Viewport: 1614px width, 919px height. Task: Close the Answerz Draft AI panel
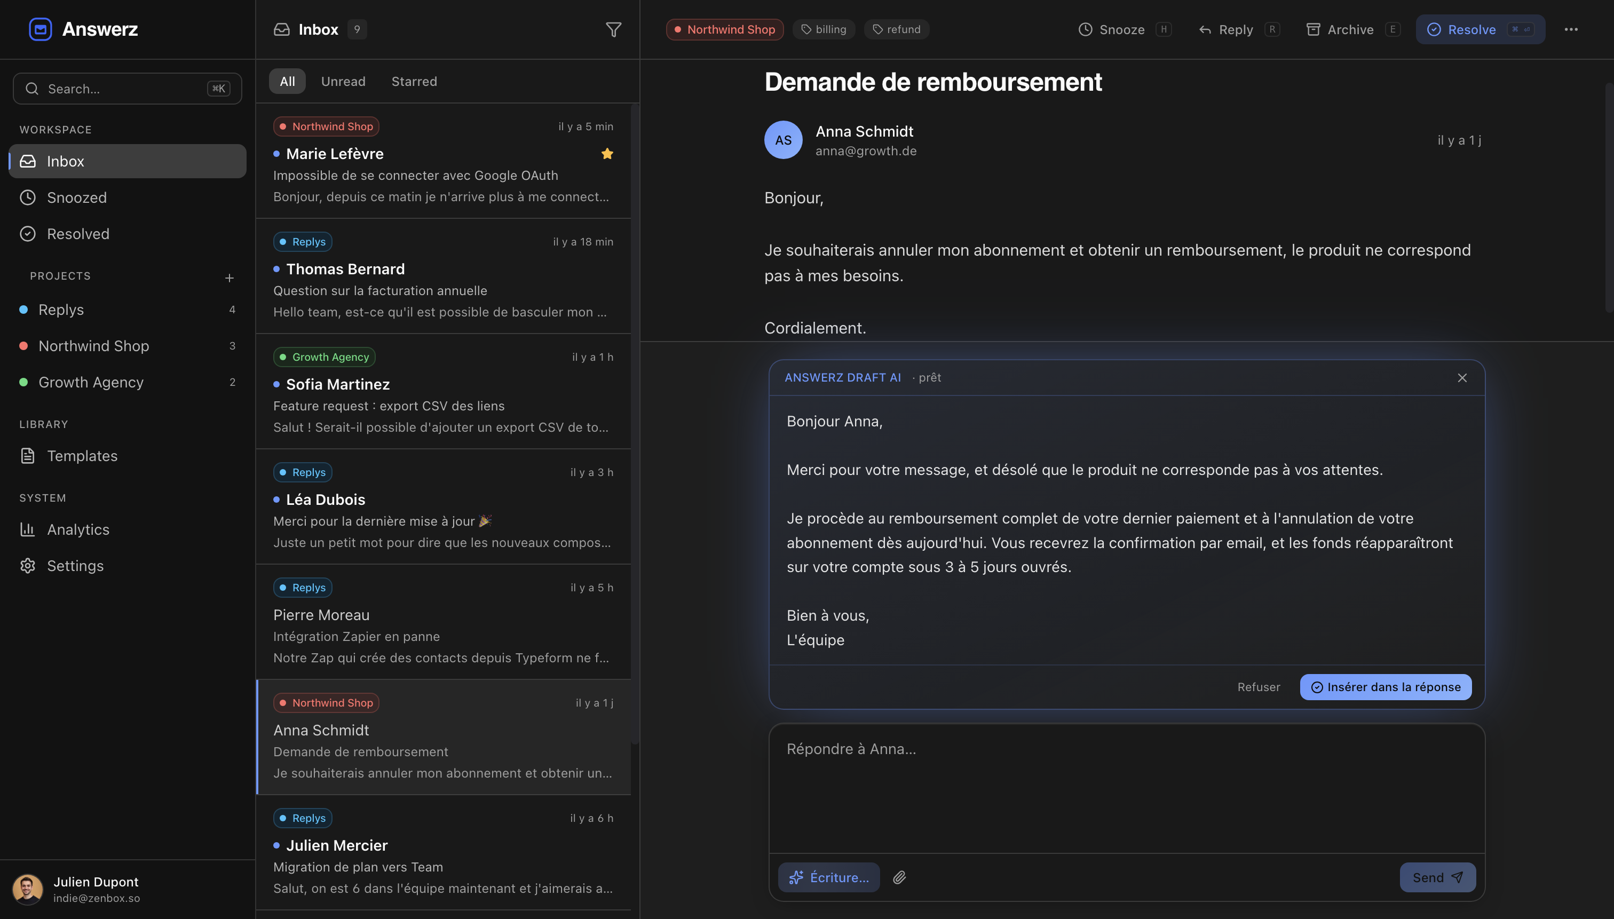1462,377
